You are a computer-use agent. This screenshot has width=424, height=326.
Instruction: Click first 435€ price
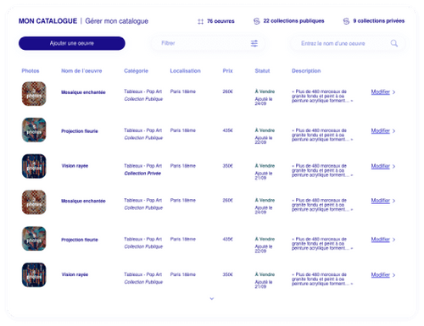227,130
